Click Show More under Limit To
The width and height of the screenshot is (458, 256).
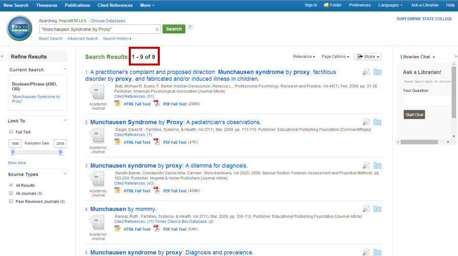17,163
